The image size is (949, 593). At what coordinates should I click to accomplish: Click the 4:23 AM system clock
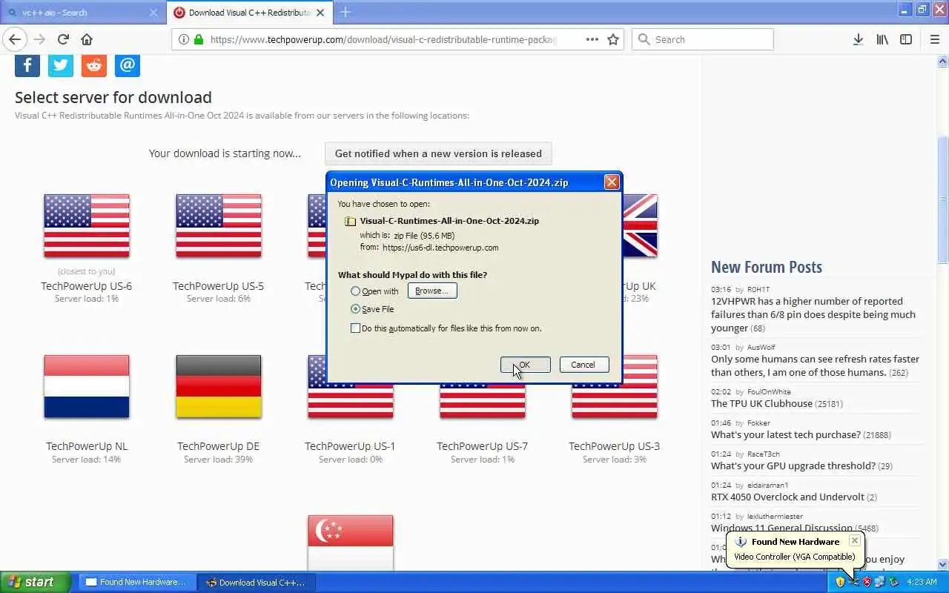pos(922,582)
